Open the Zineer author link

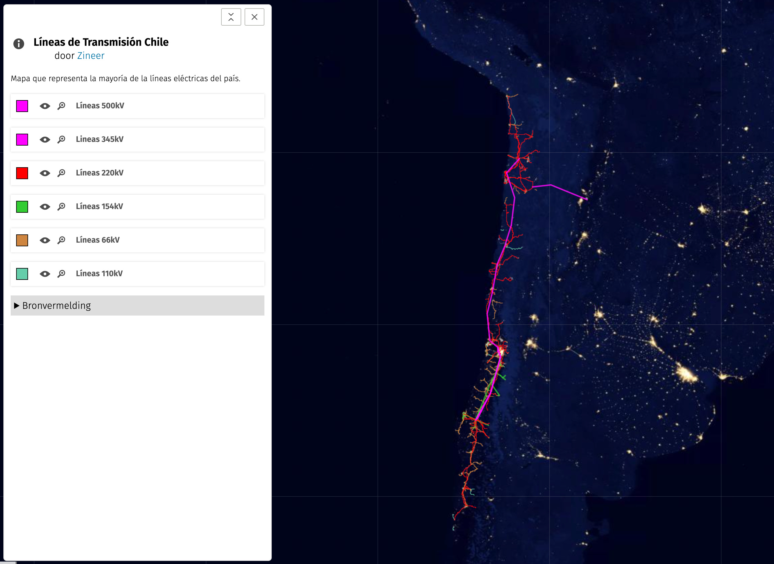coord(91,56)
